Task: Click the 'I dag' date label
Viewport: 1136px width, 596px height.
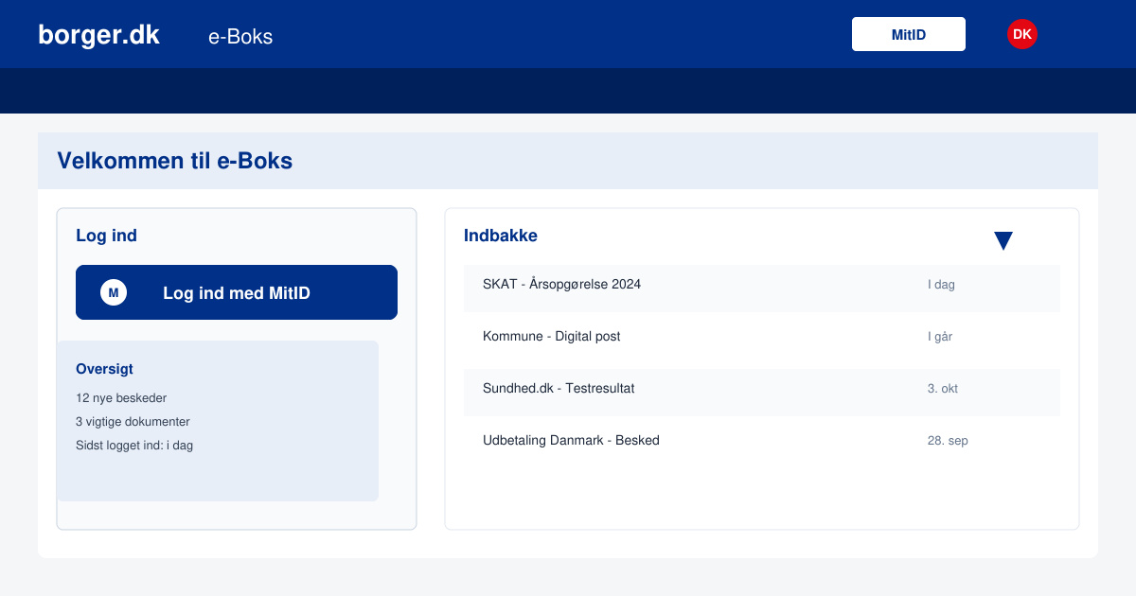Action: click(941, 284)
